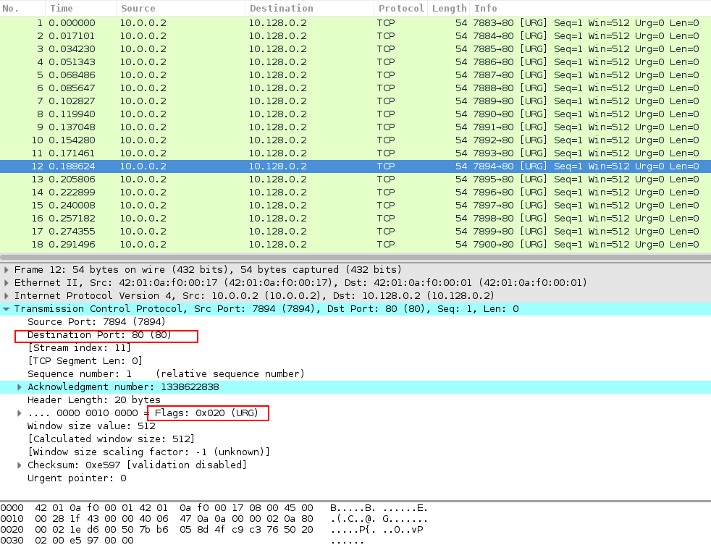Sort packets by the Source column
711x558 pixels.
point(180,8)
